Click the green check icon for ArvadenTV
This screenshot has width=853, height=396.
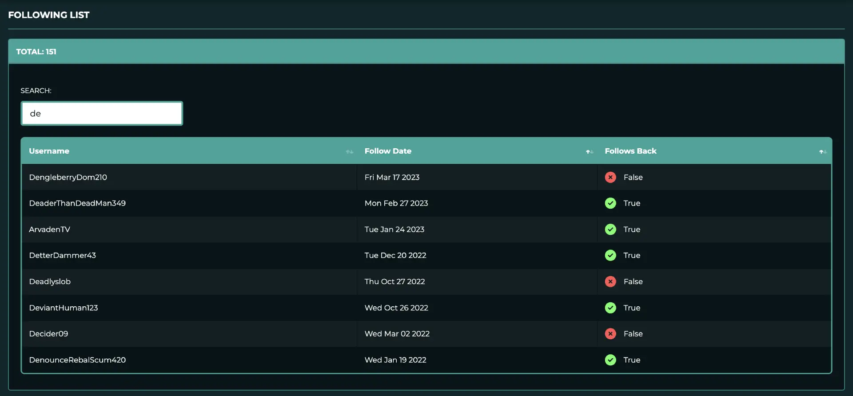tap(610, 230)
